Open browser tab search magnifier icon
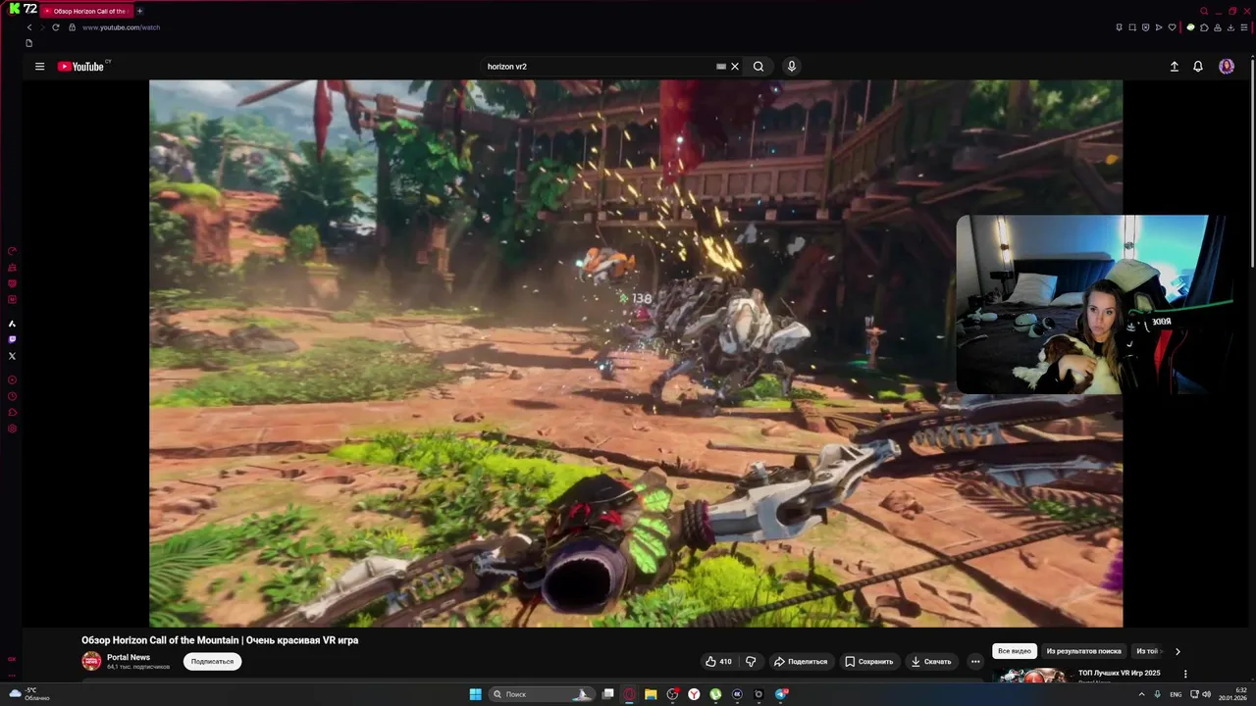The height and width of the screenshot is (706, 1256). click(x=1204, y=11)
